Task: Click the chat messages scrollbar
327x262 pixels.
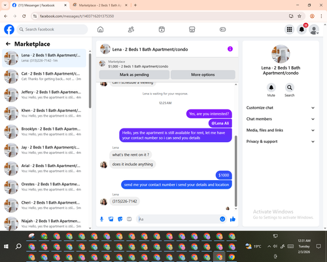Action: pyautogui.click(x=235, y=171)
